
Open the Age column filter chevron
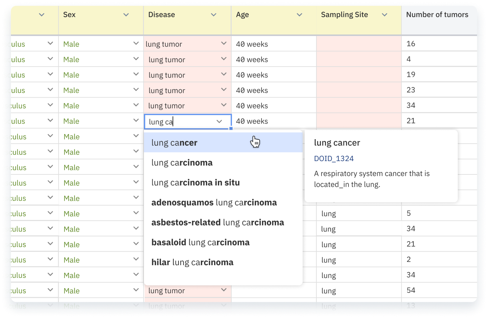point(299,15)
